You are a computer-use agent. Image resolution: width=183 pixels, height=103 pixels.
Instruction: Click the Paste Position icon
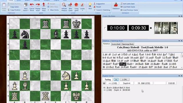9,4
